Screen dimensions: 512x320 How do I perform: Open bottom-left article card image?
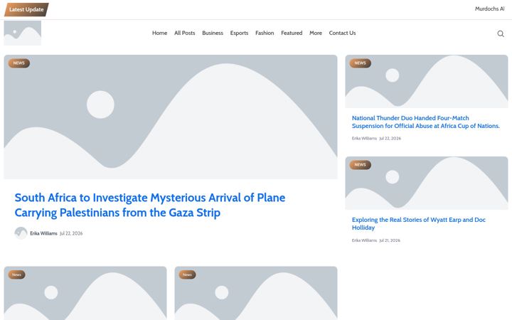click(x=85, y=293)
